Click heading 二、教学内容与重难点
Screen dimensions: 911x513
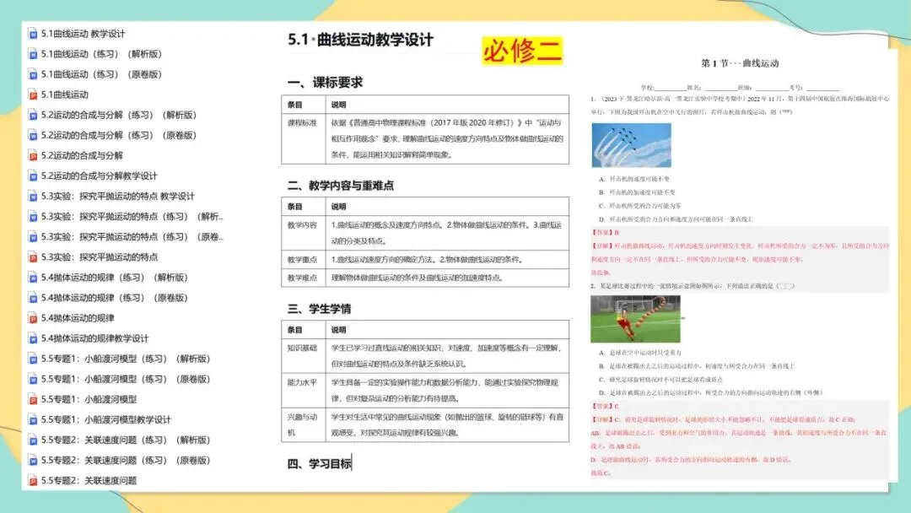(x=341, y=186)
